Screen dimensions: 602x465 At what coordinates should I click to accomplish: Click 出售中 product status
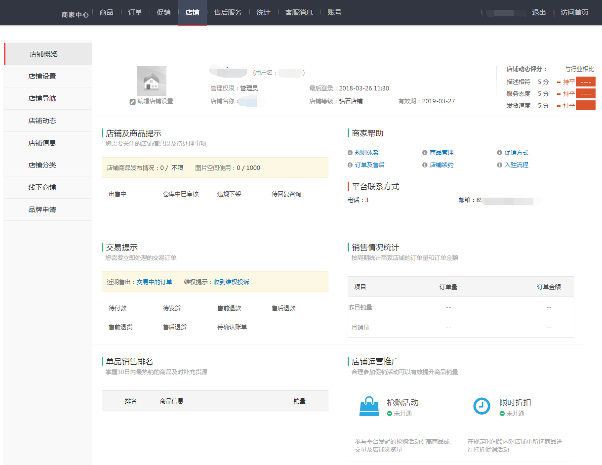tap(118, 194)
